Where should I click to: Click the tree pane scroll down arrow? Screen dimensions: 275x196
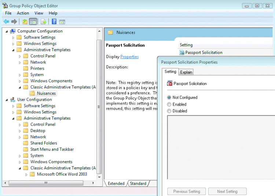click(x=99, y=177)
